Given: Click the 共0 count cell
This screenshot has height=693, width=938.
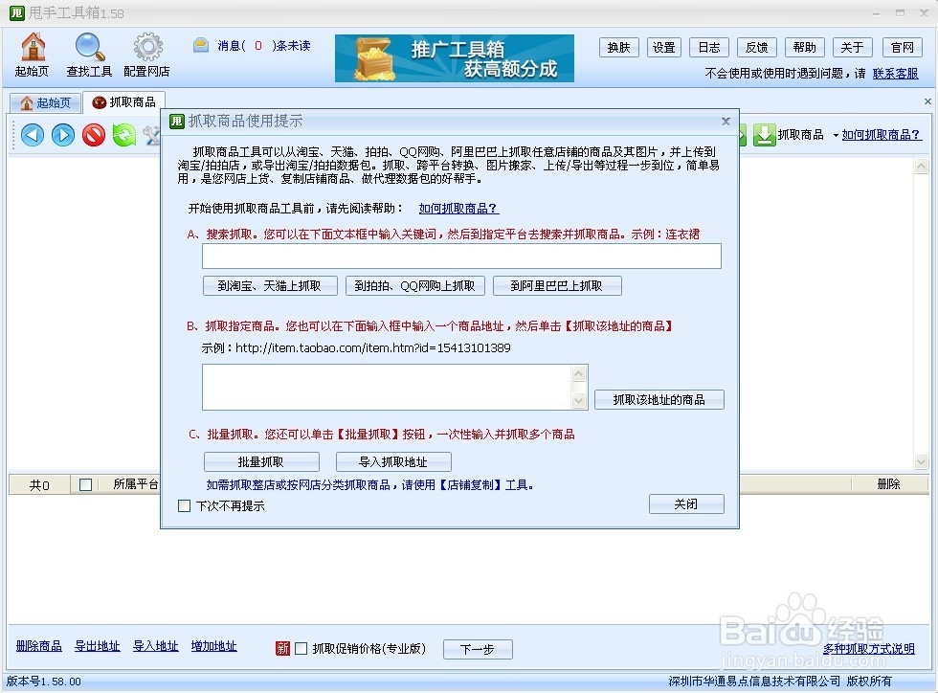Looking at the screenshot, I should click(39, 484).
